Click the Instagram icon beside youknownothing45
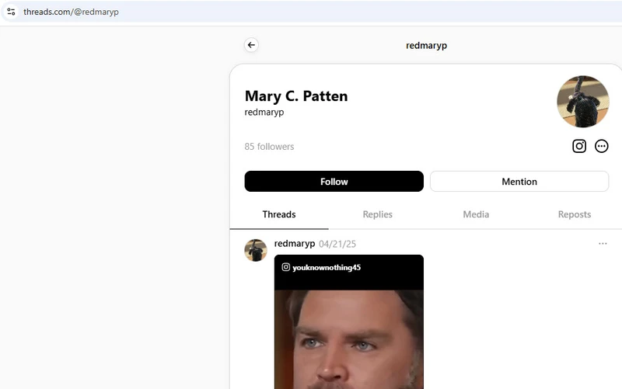 click(285, 267)
